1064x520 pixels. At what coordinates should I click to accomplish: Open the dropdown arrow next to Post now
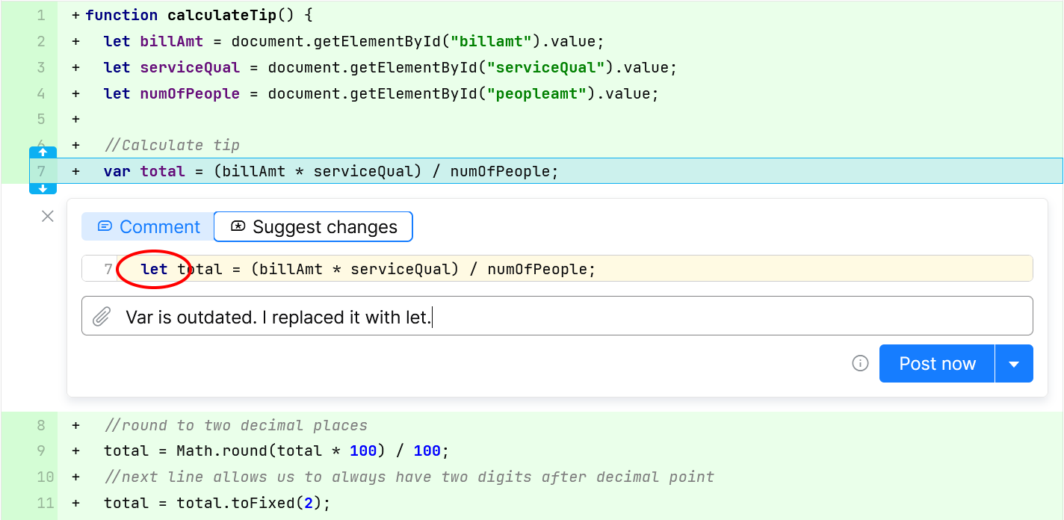pyautogui.click(x=1014, y=364)
